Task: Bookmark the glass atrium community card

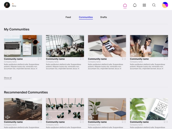Action: click(x=81, y=59)
